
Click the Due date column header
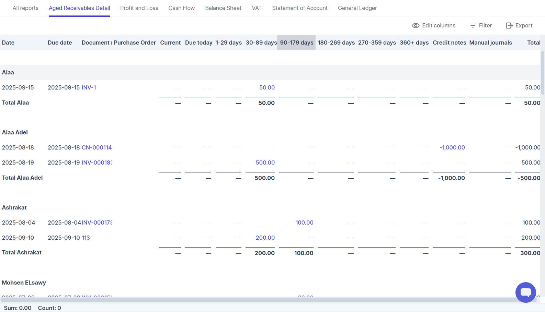[60, 43]
